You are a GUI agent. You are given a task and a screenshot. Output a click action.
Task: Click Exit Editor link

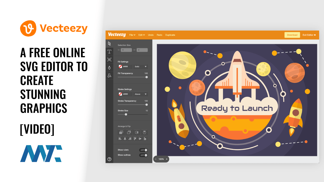point(309,35)
